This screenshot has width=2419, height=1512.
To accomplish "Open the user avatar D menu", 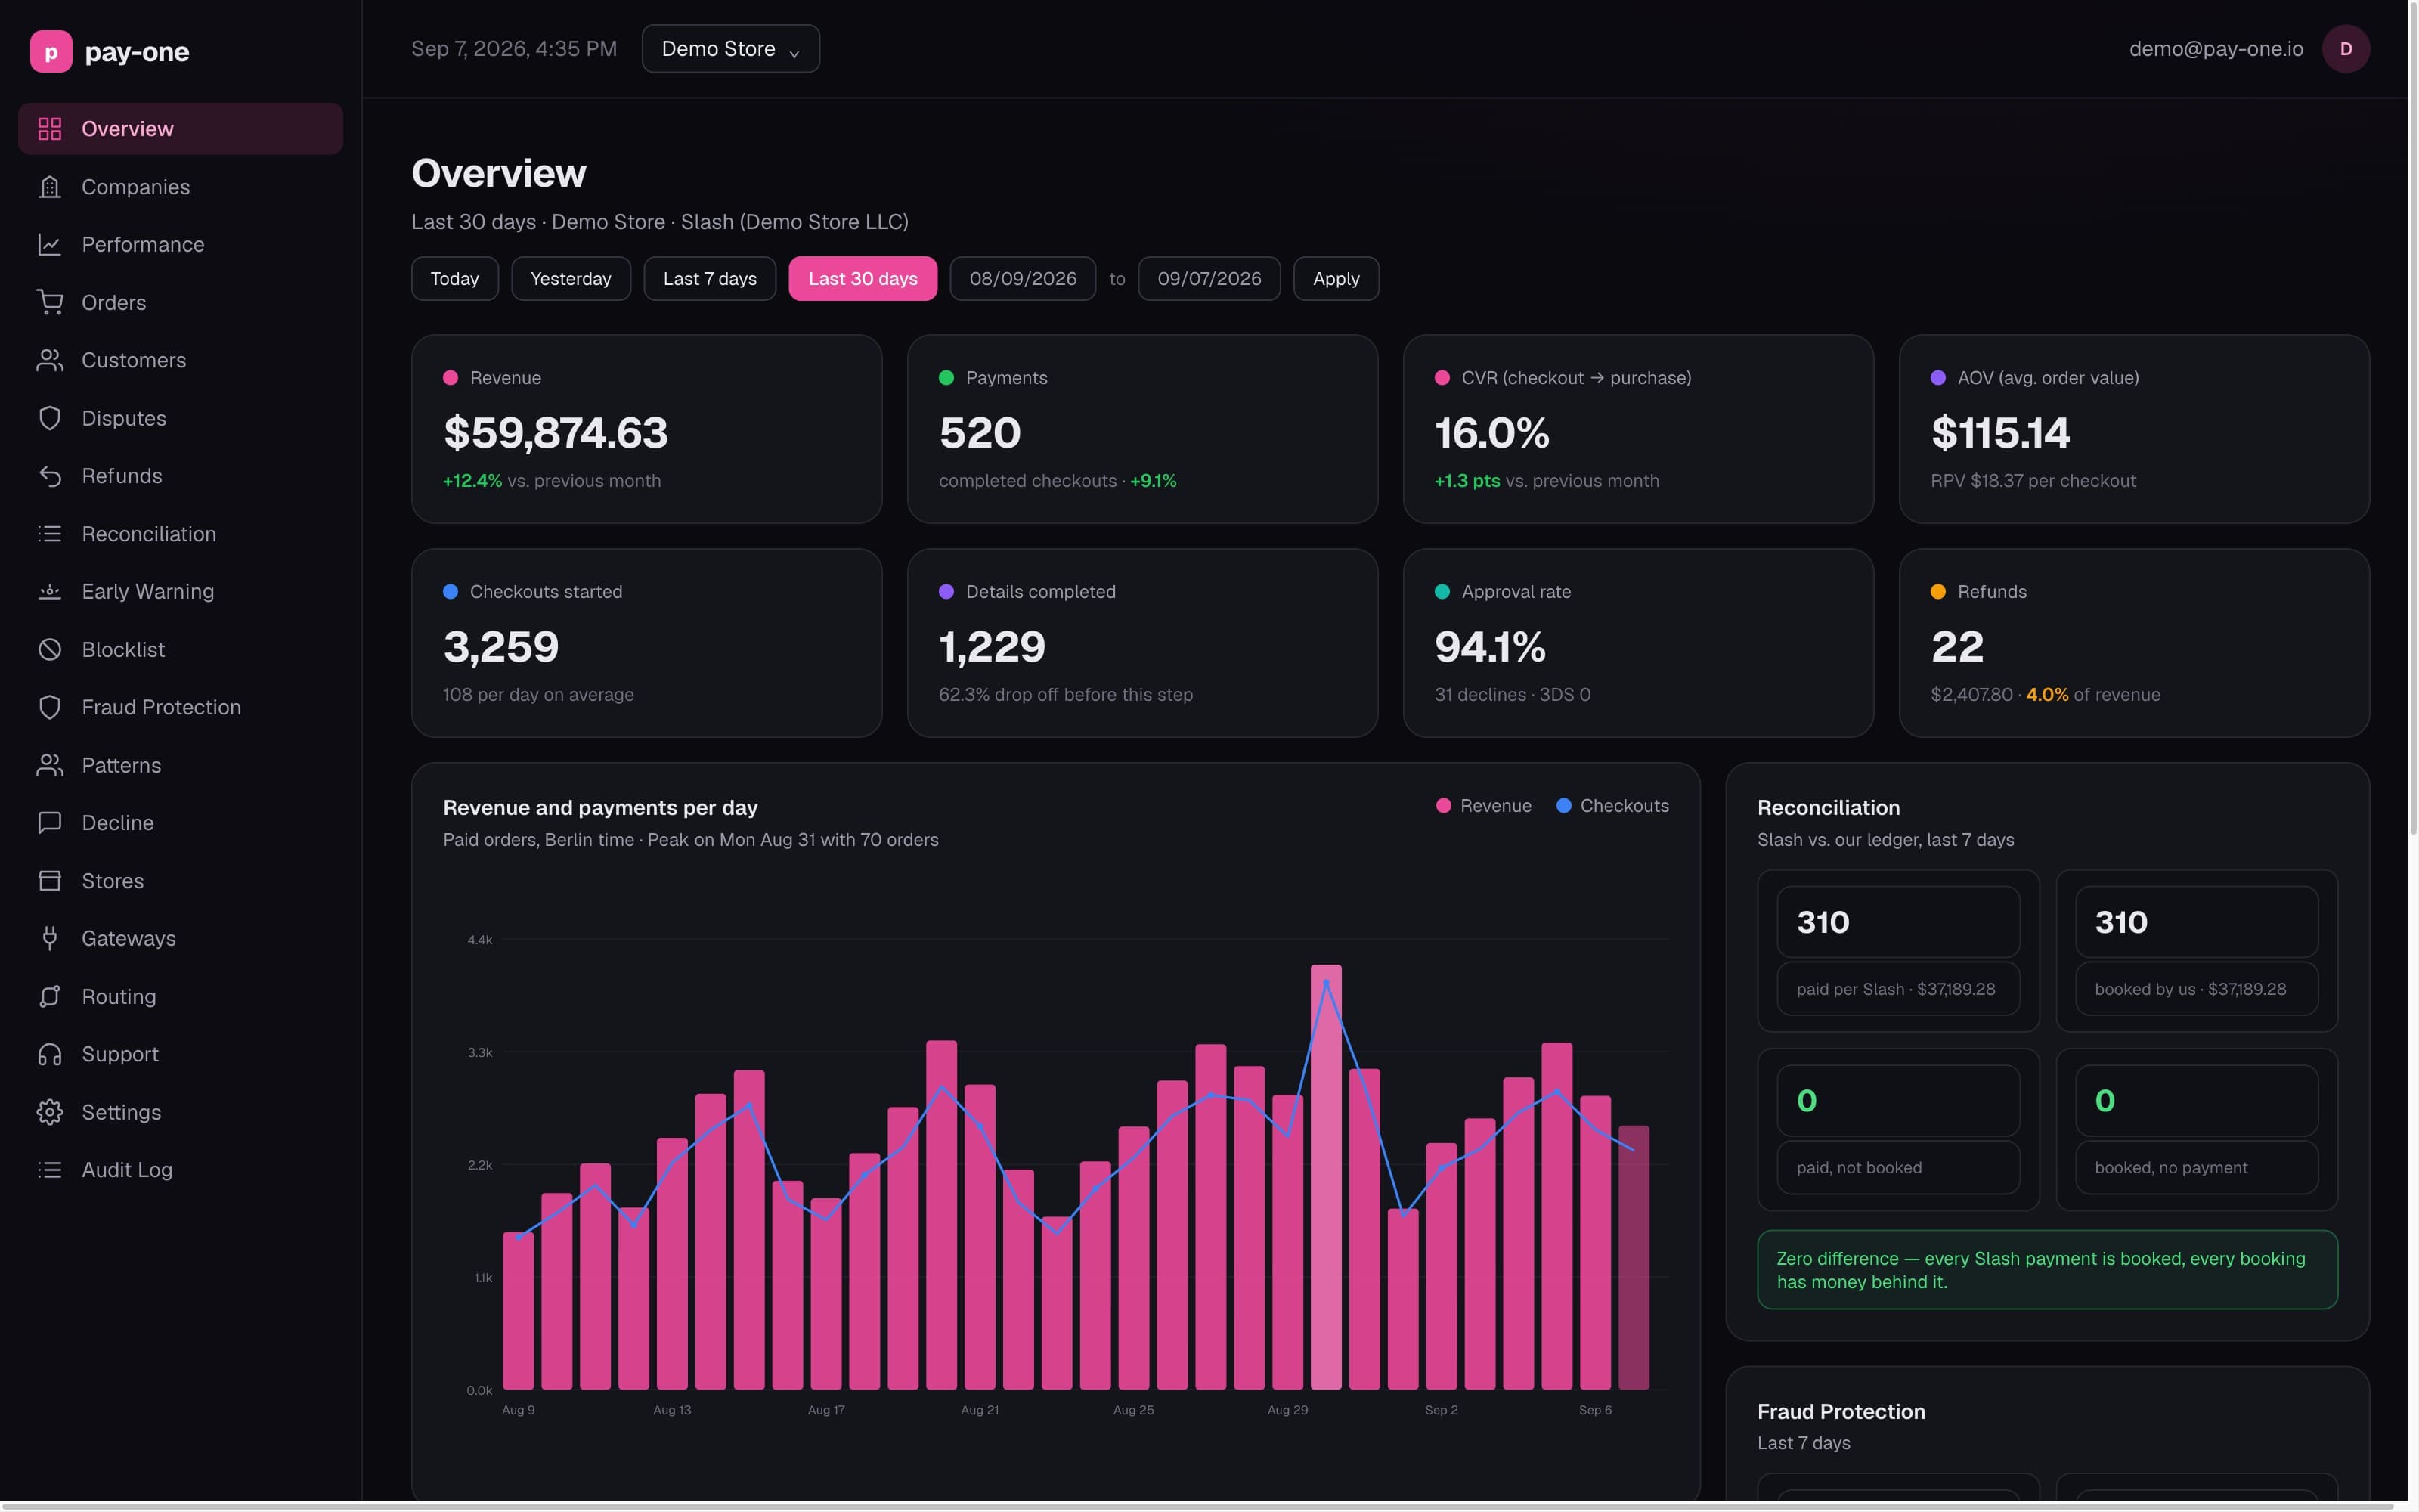I will [x=2345, y=49].
